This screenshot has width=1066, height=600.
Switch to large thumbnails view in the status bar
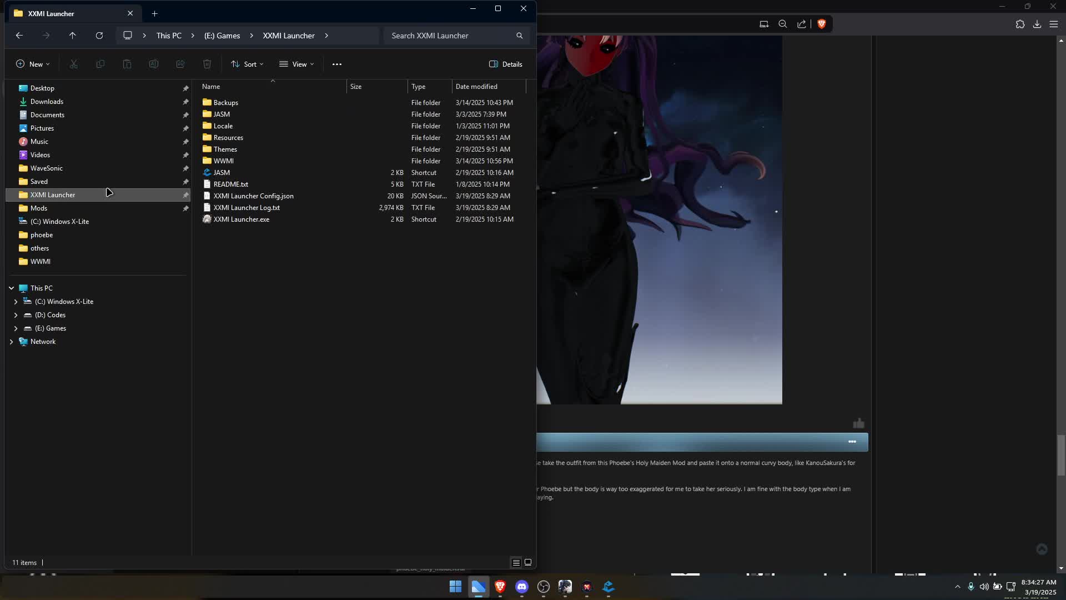[x=528, y=562]
